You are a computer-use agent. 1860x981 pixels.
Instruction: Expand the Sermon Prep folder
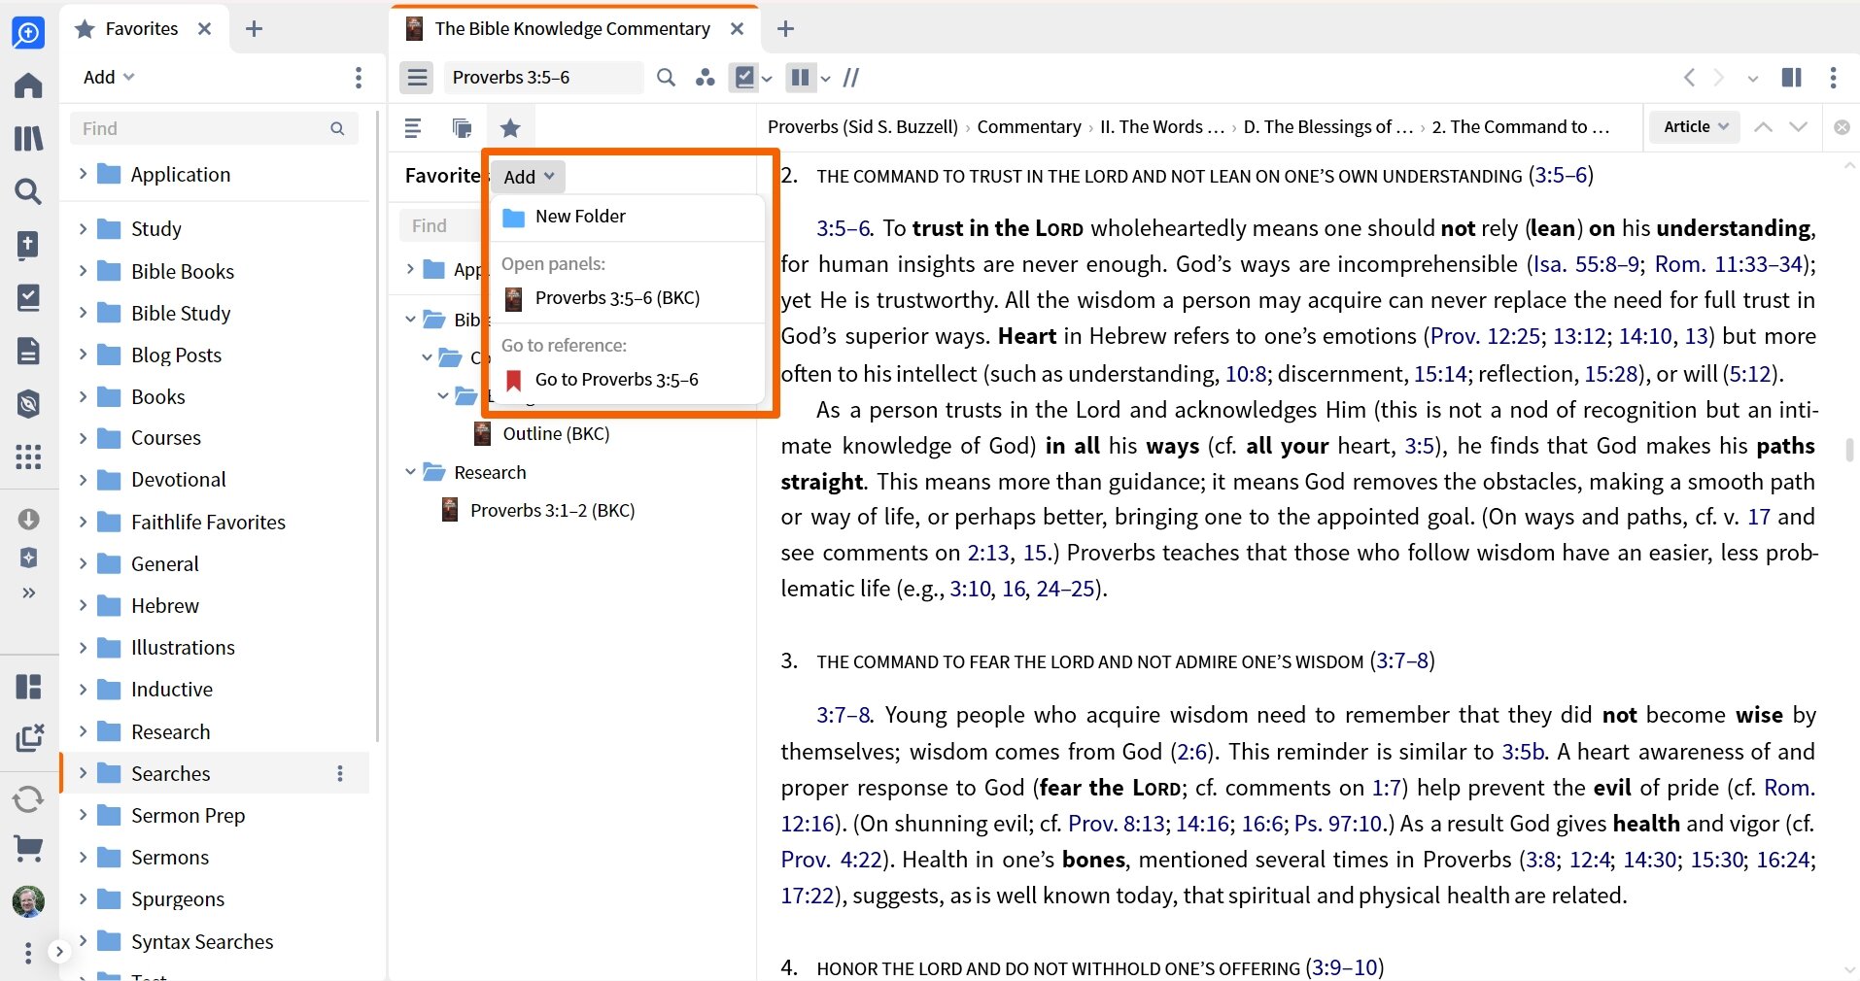click(x=83, y=815)
